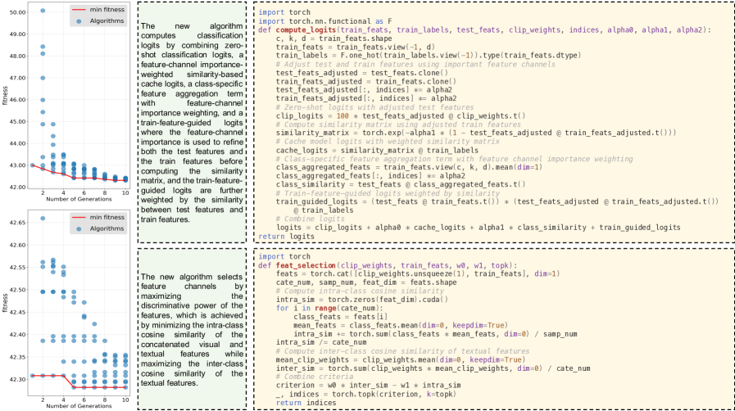The height and width of the screenshot is (411, 735).
Task: Click the 'return logits' line
Action: pyautogui.click(x=286, y=236)
